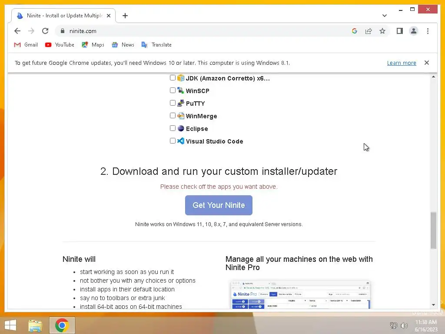This screenshot has height=334, width=445.
Task: Open File Explorer from the taskbar
Action: (x=35, y=325)
